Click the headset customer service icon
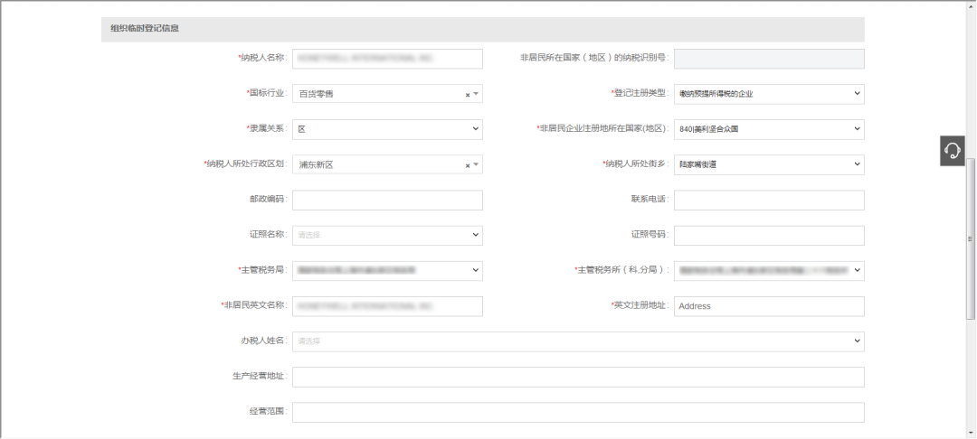The height and width of the screenshot is (439, 977). click(953, 150)
